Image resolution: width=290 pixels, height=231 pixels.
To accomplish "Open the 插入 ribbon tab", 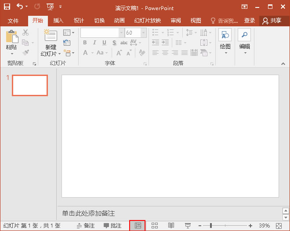I will (58, 21).
